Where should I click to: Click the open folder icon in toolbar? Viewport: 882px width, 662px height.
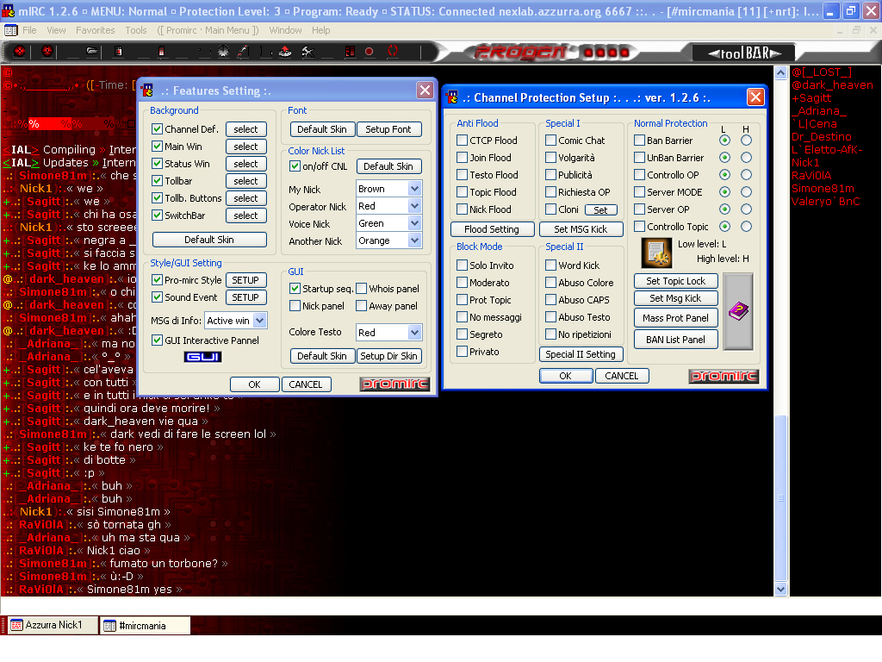92,52
